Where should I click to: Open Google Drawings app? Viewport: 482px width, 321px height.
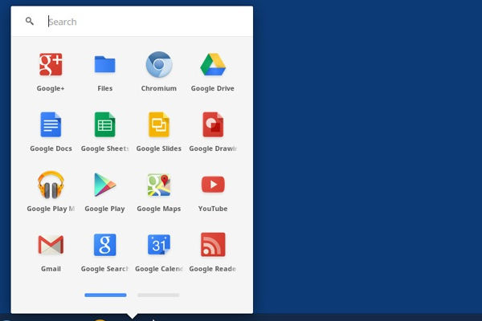tap(213, 124)
